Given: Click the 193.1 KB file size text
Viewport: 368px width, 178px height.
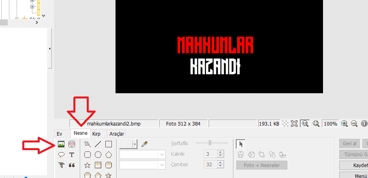Looking at the screenshot, I should (269, 124).
